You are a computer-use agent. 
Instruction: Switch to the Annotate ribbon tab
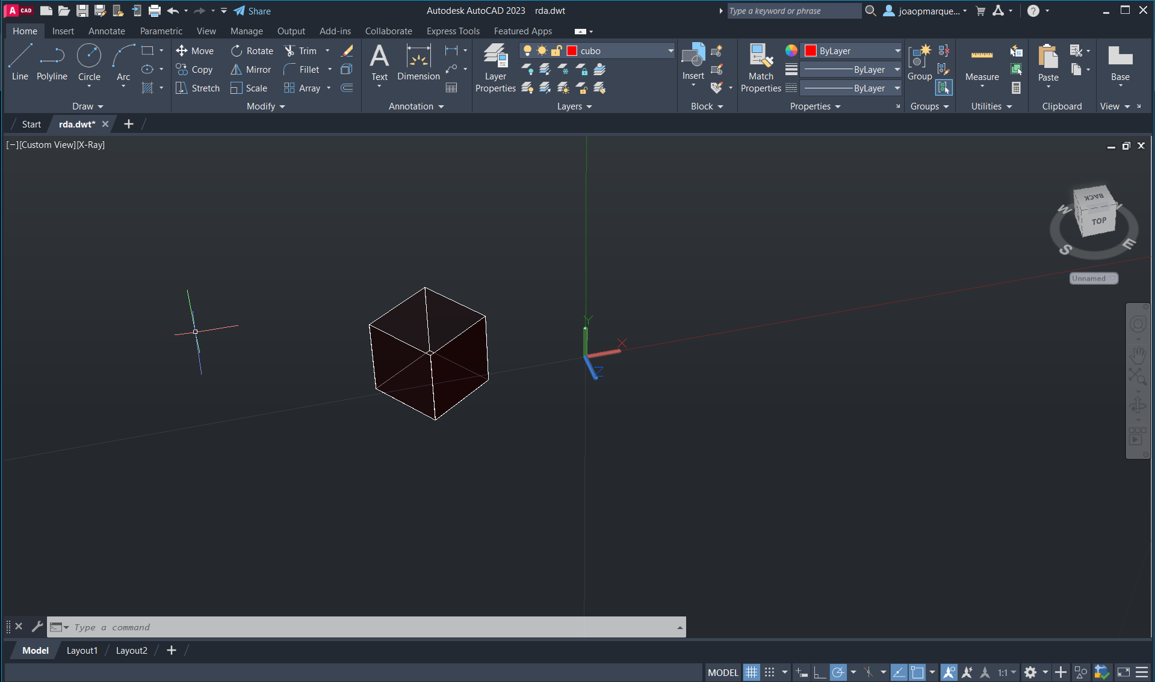point(107,31)
